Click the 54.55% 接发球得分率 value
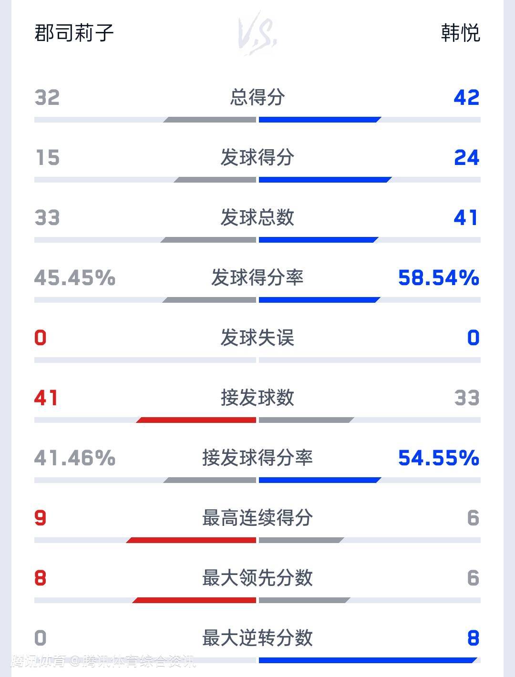515x677 pixels. [438, 458]
